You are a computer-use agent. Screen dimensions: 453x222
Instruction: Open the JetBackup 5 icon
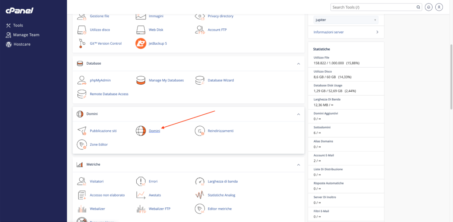[x=141, y=43]
